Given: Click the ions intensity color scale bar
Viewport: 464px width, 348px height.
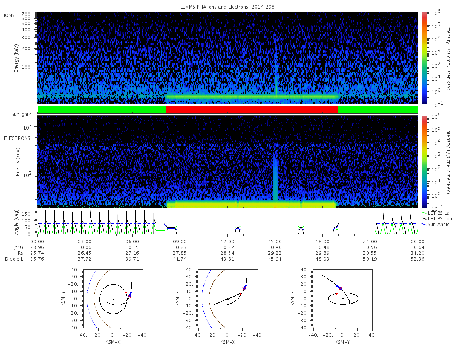Looking at the screenshot, I should coord(424,58).
